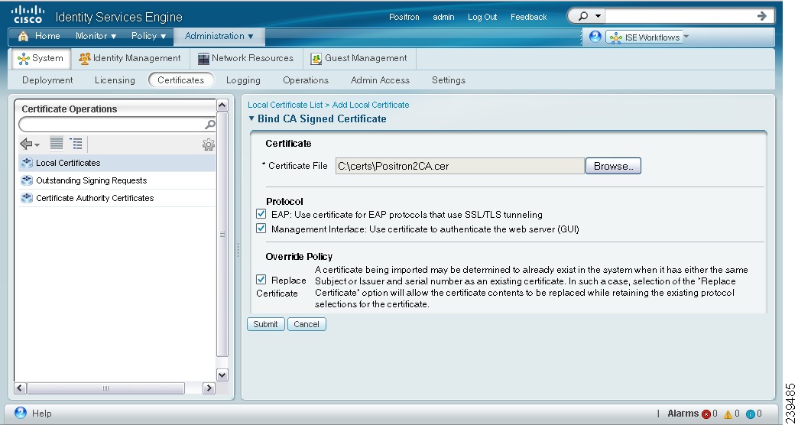
Task: Click the yellow warning alarms icon
Action: 728,414
